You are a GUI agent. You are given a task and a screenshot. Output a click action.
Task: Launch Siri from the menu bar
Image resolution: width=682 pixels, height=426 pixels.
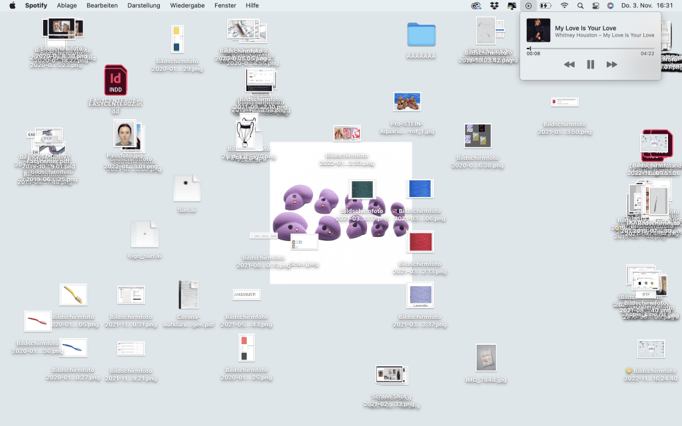point(610,5)
